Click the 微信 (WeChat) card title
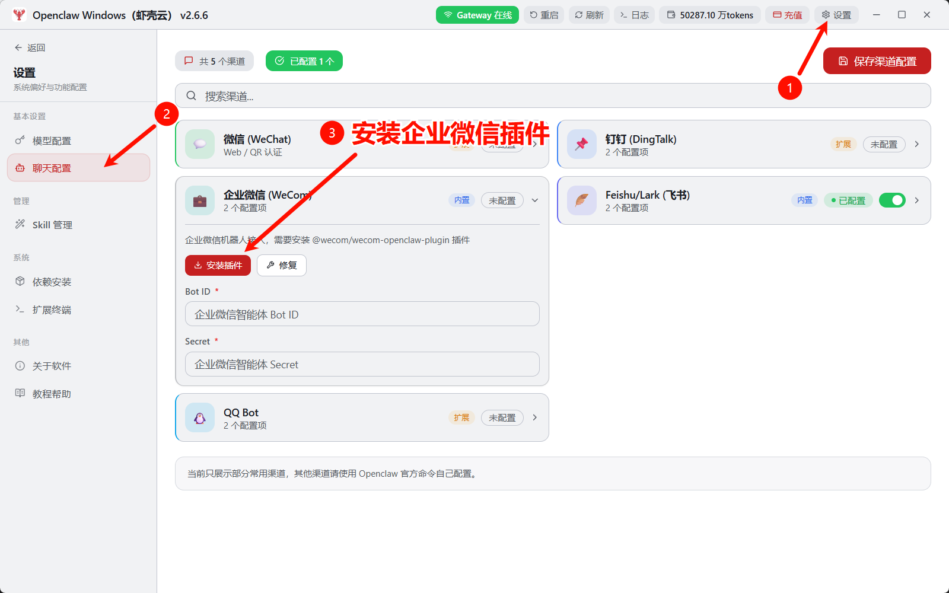 click(x=257, y=139)
